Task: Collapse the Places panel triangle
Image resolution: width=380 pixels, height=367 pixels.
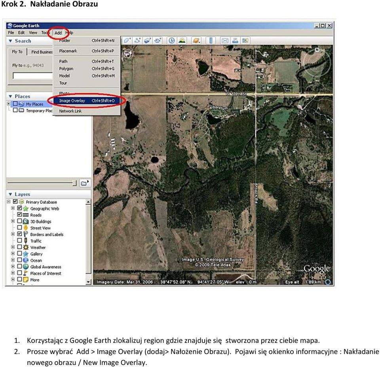Action: point(10,96)
